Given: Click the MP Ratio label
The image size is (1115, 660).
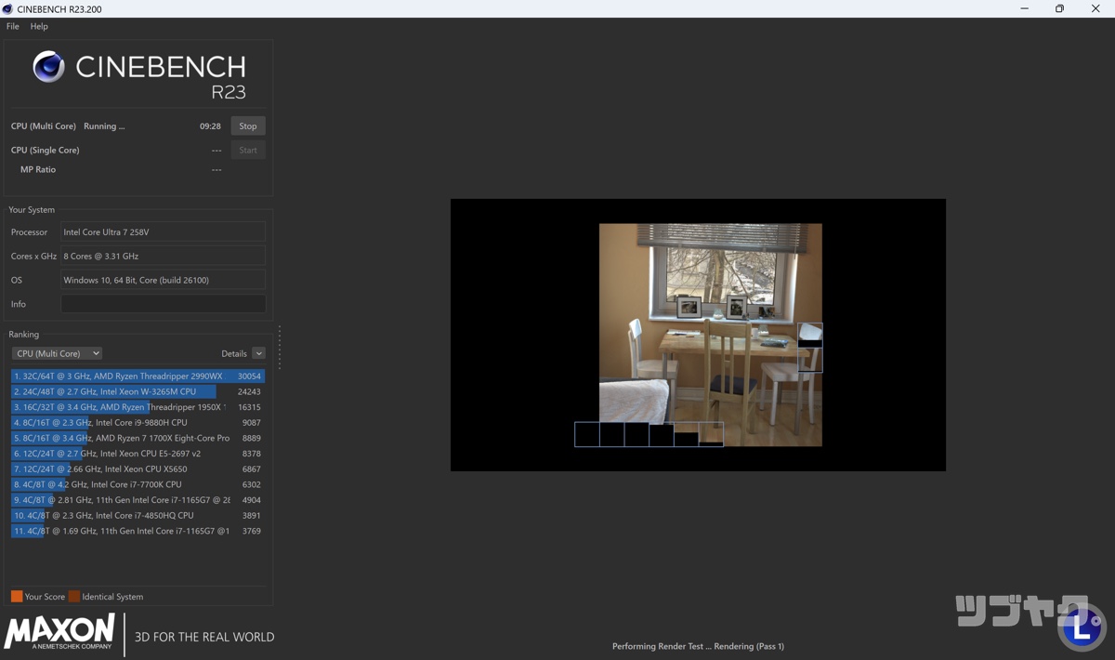Looking at the screenshot, I should (38, 169).
